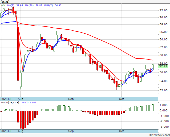Click the Oct label on upper timeline

point(121,99)
